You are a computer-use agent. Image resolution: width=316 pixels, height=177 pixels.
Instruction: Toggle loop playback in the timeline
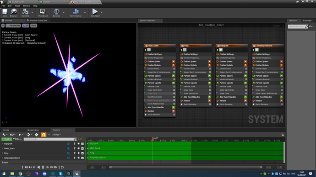point(62,167)
